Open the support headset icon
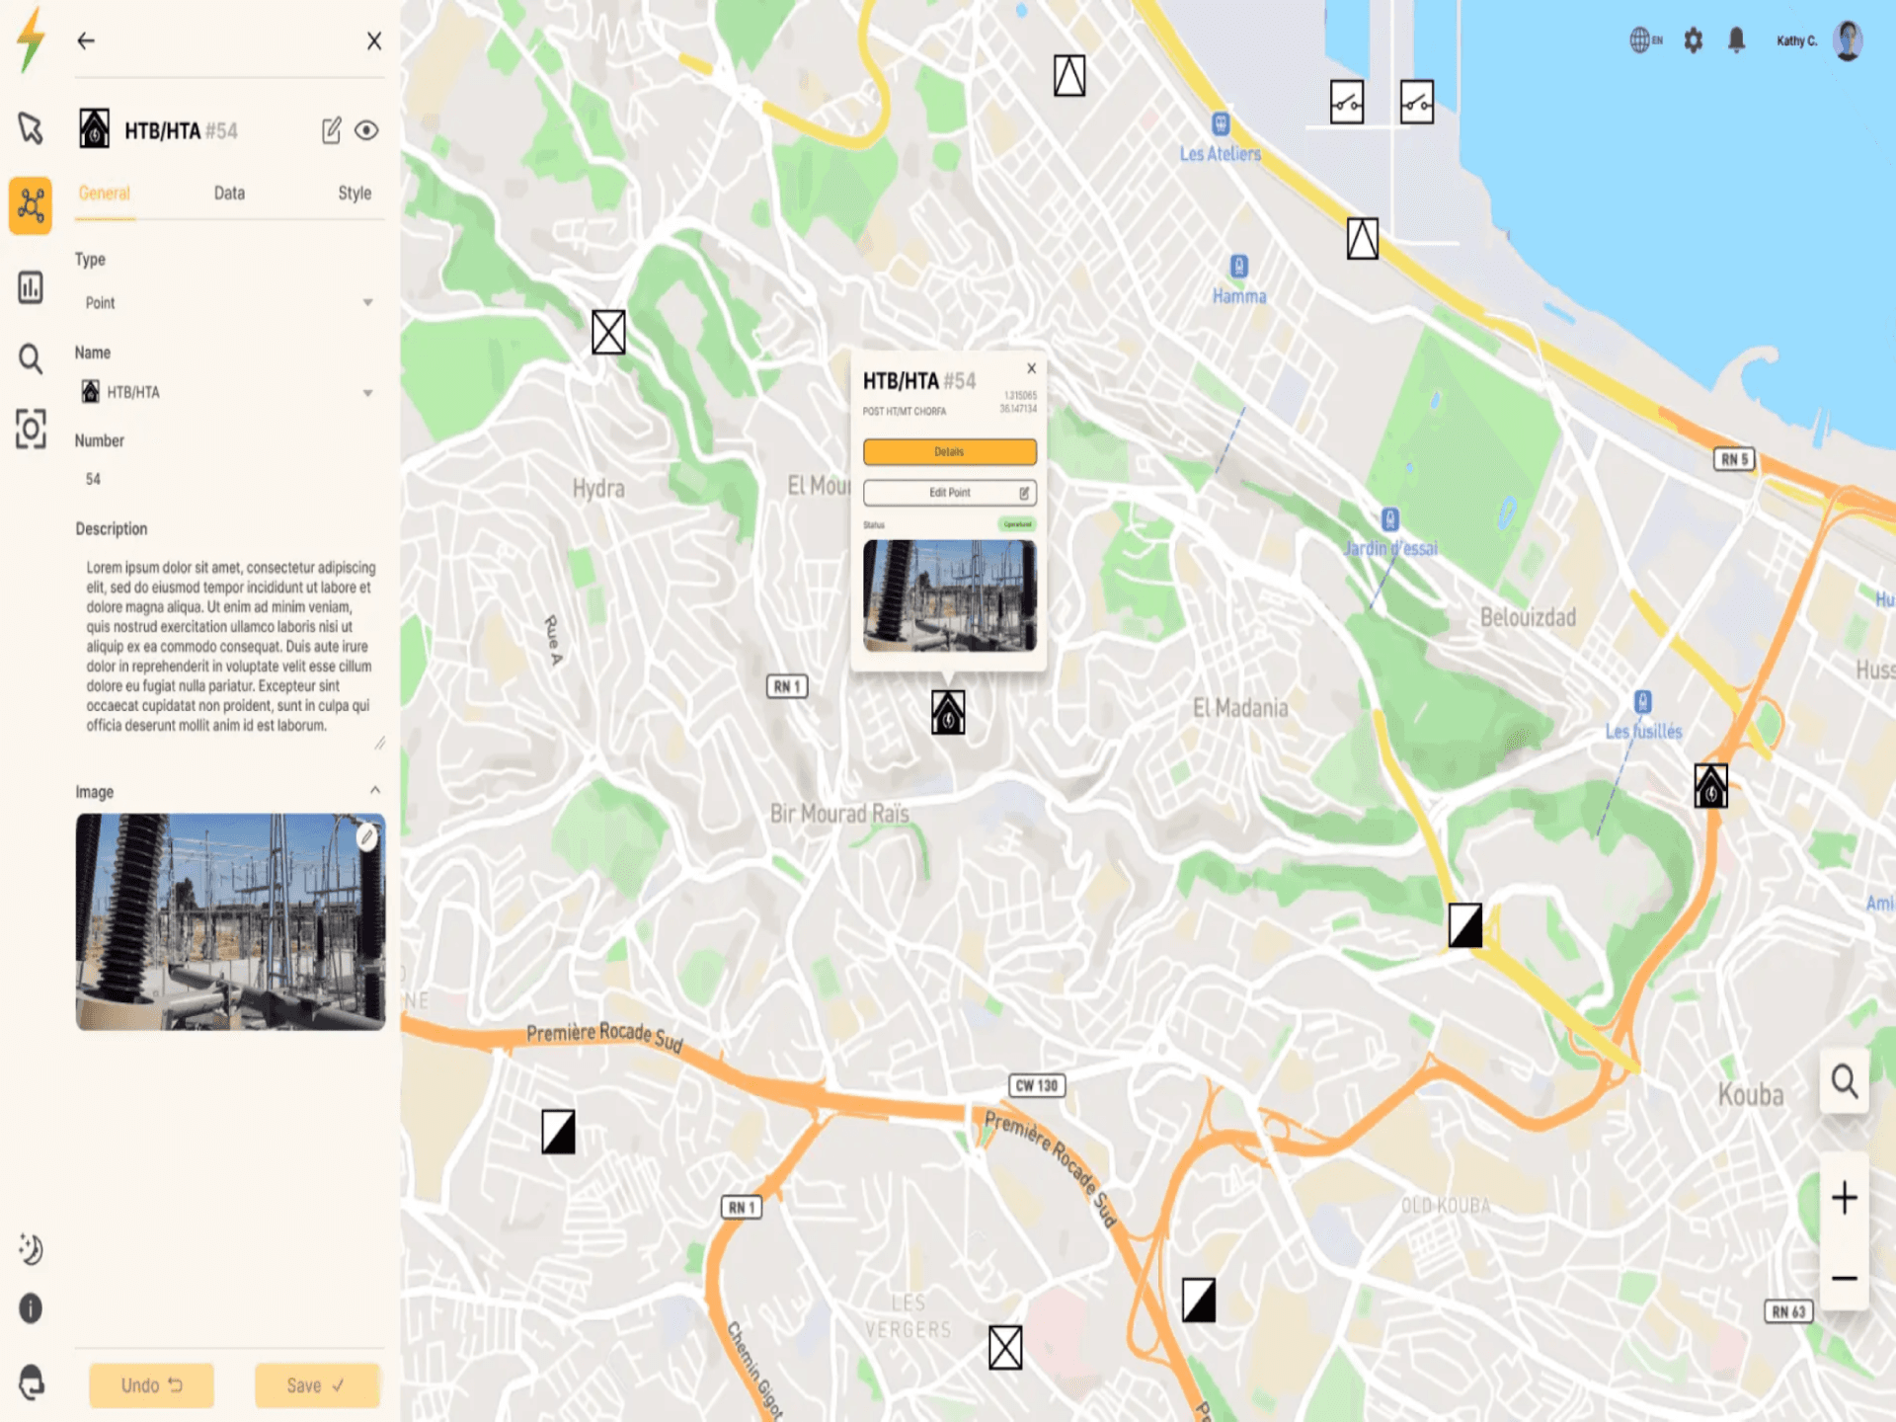The height and width of the screenshot is (1422, 1896). [x=31, y=1382]
